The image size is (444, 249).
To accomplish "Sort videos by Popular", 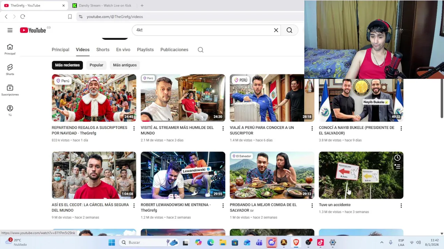I will 96,65.
